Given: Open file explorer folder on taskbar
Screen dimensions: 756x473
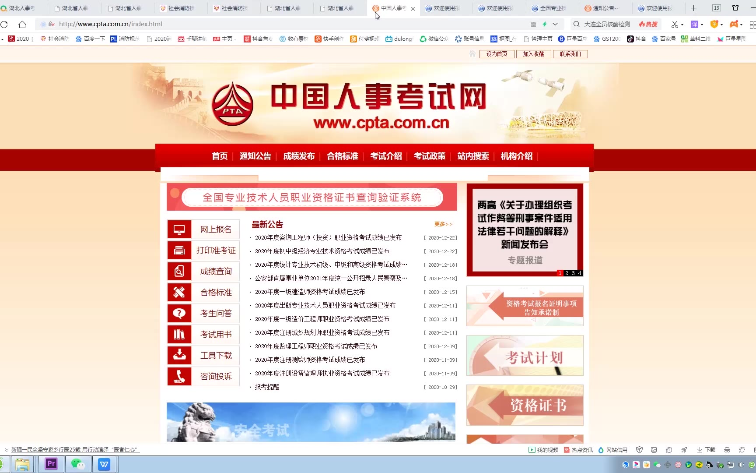Looking at the screenshot, I should coord(22,464).
